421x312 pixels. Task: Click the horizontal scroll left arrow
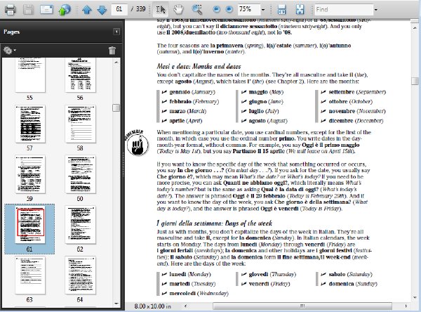tap(185, 306)
